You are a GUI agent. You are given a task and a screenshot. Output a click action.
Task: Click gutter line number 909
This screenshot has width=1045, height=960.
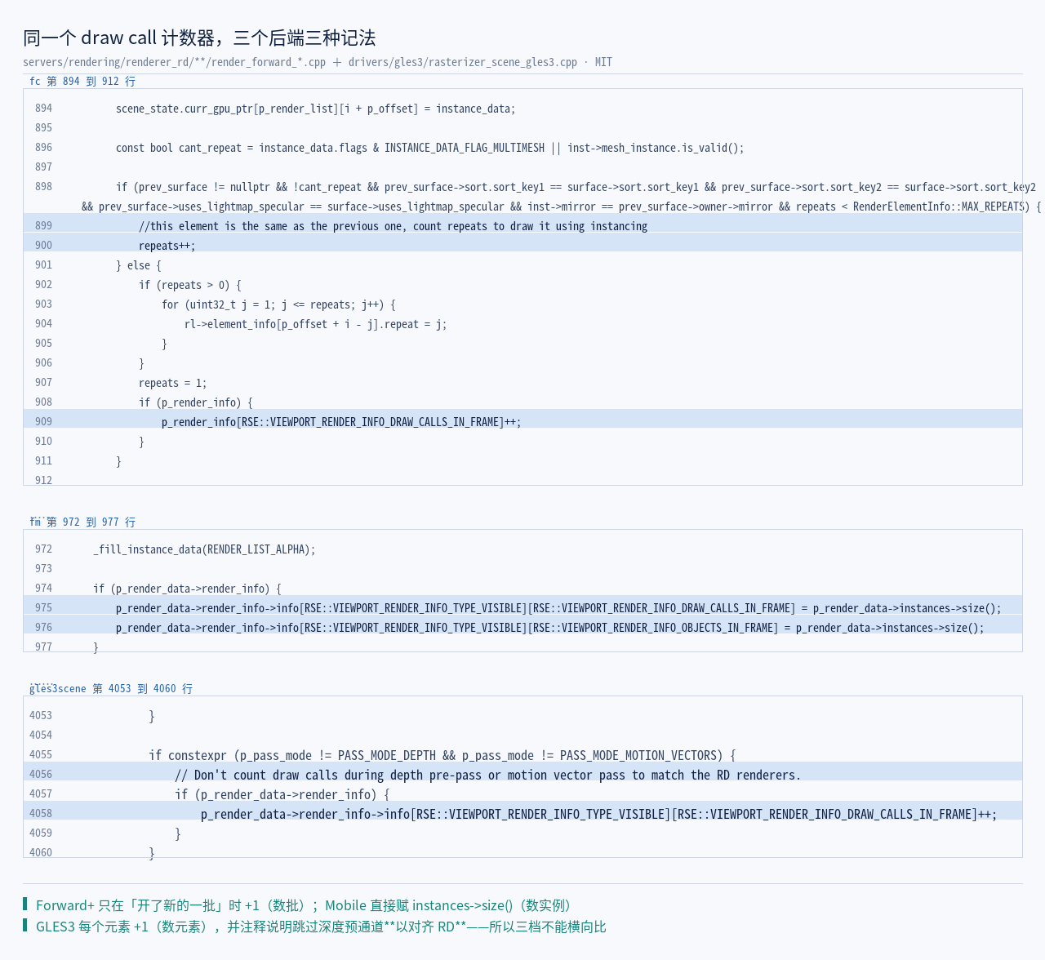pyautogui.click(x=43, y=422)
